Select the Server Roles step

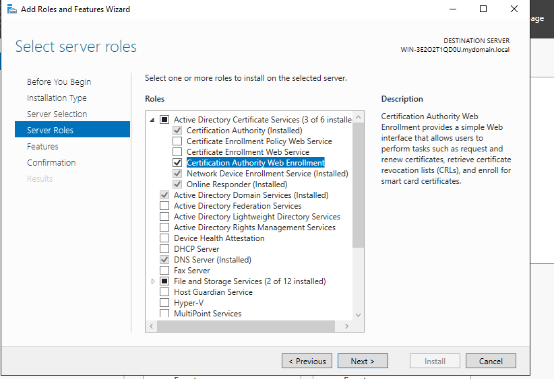click(72, 129)
